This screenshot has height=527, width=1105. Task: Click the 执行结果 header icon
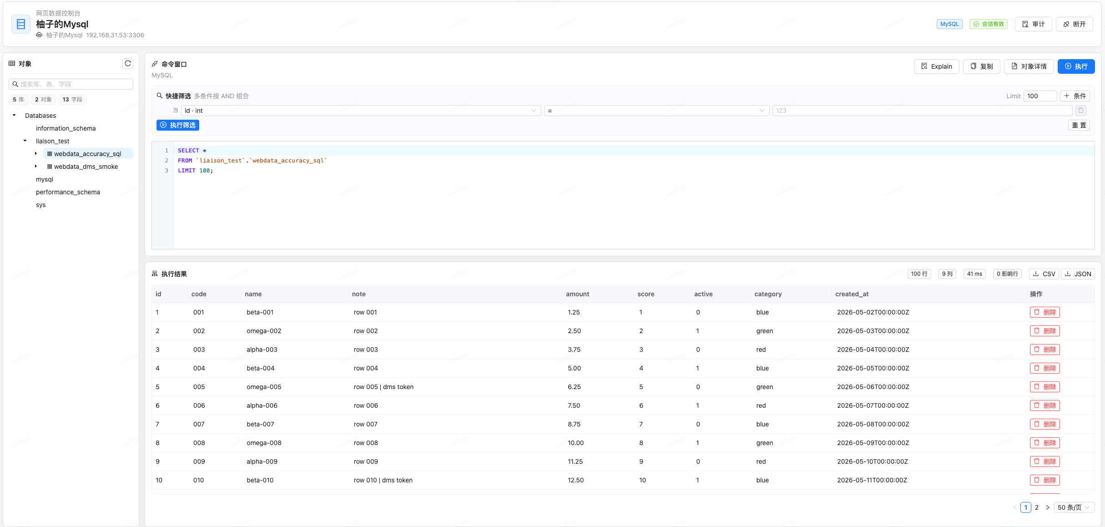155,274
